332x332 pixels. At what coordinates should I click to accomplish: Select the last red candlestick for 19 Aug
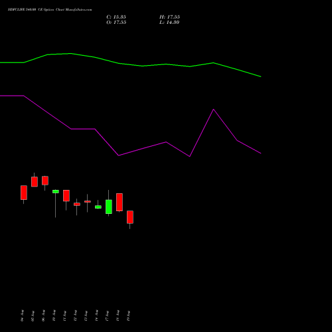point(130,217)
